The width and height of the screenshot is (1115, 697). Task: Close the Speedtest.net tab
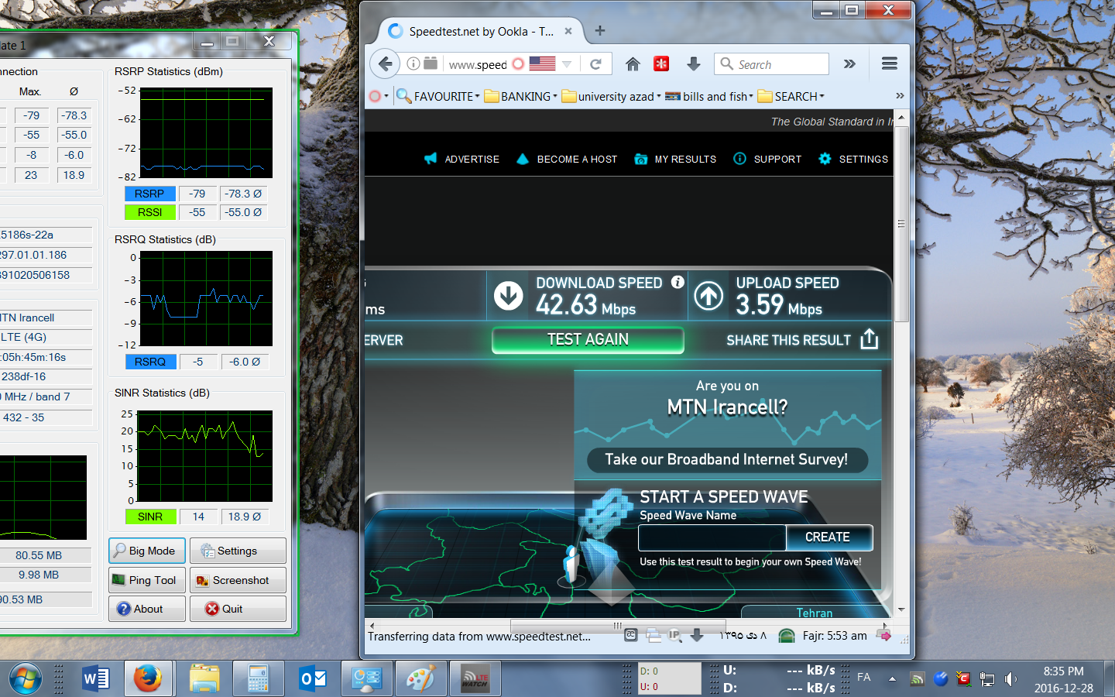click(568, 31)
